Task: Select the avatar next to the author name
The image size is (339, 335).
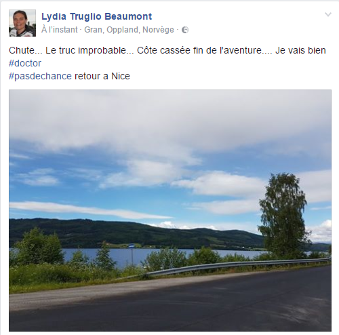Action: click(22, 23)
